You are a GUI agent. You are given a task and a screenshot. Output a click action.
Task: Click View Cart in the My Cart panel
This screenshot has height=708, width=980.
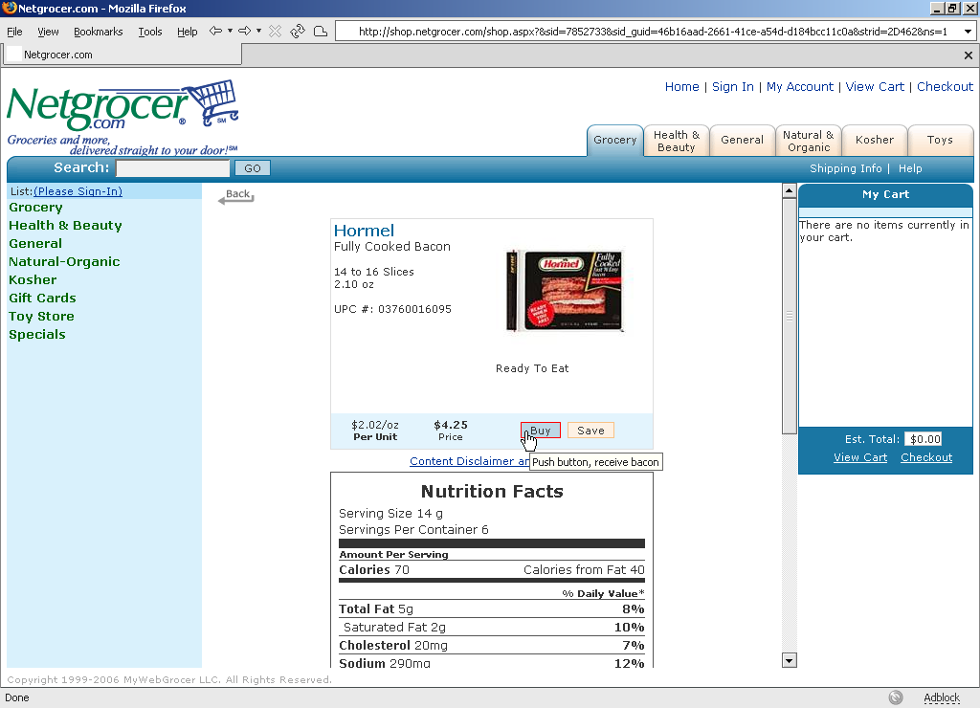pyautogui.click(x=860, y=457)
